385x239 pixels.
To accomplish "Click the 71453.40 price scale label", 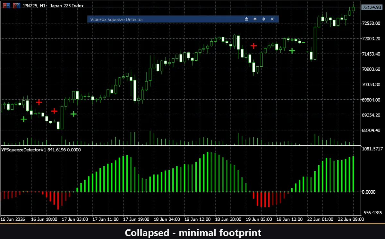I will point(372,54).
